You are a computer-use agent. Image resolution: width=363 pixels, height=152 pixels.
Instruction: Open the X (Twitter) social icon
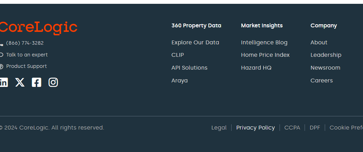tap(20, 82)
